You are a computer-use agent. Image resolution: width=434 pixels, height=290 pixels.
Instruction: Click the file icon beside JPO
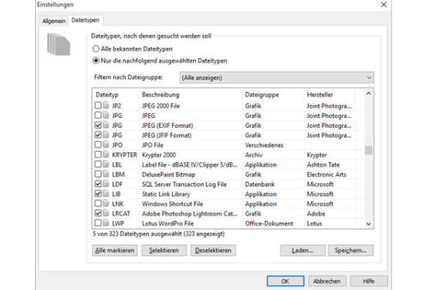[106, 144]
